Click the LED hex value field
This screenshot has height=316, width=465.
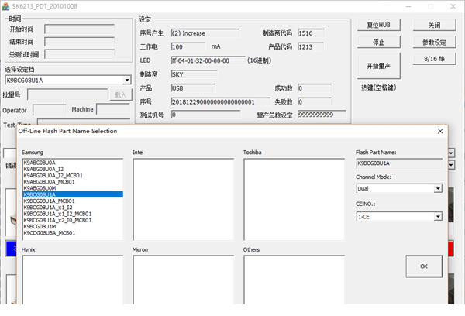pos(208,60)
